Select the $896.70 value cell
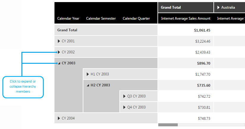 pos(204,63)
